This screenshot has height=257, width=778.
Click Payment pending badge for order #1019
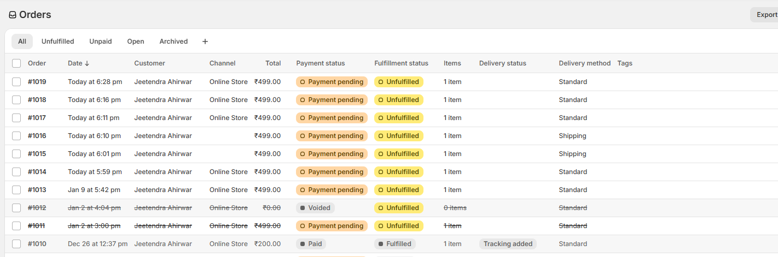point(332,82)
